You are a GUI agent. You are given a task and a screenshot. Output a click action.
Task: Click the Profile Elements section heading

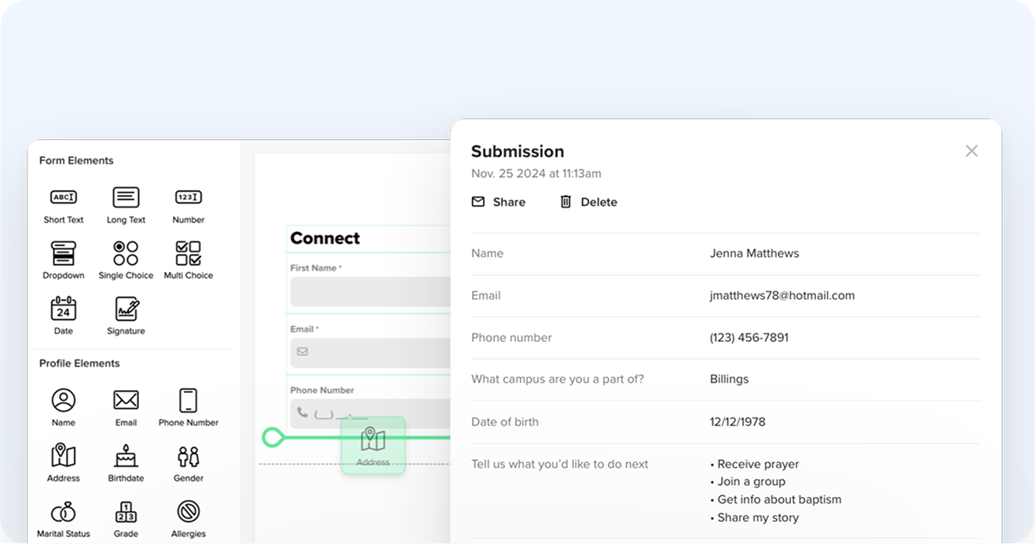[79, 363]
